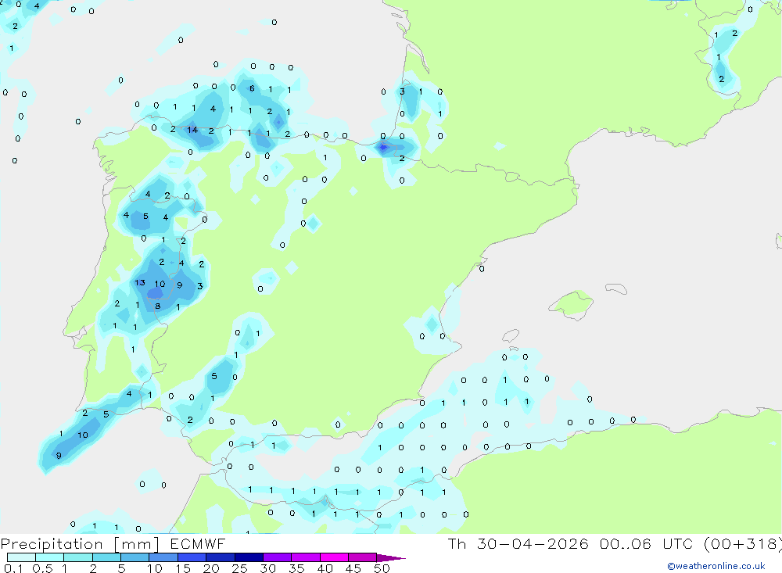Click the lightest 0.1–0.5 mm legend swatch
The image size is (782, 573).
coord(21,557)
